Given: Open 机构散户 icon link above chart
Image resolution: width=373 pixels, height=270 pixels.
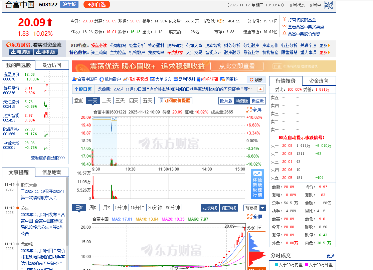Looking at the screenshot, I should pyautogui.click(x=110, y=79).
